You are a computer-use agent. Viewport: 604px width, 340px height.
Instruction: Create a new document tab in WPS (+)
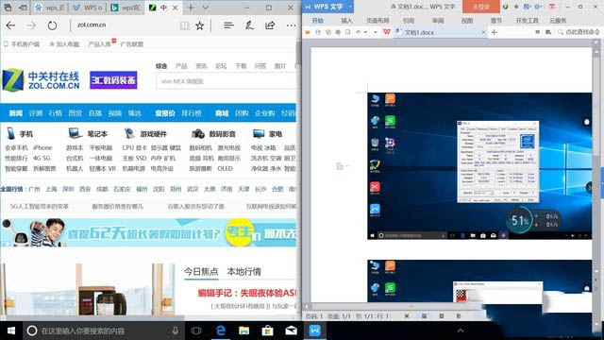tap(495, 33)
